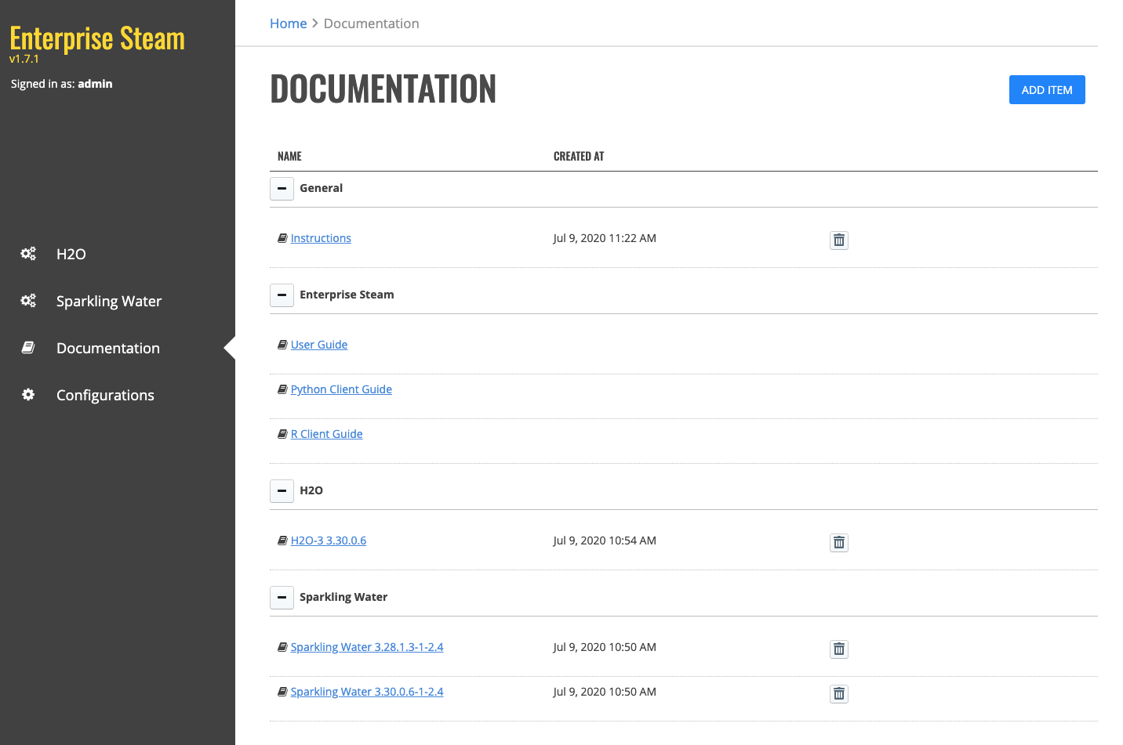
Task: Click book icon beside R Client Guide
Action: click(282, 434)
